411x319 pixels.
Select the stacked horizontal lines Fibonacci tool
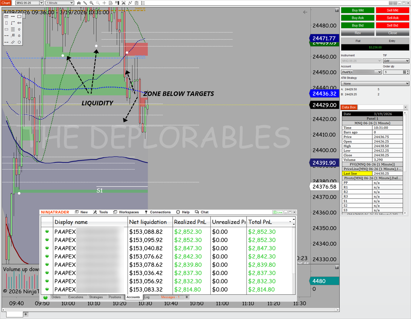coord(13,29)
